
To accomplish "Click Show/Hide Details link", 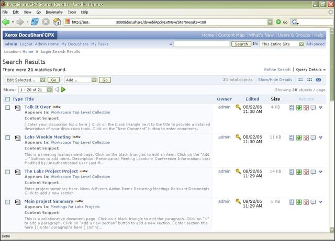I will pyautogui.click(x=275, y=79).
